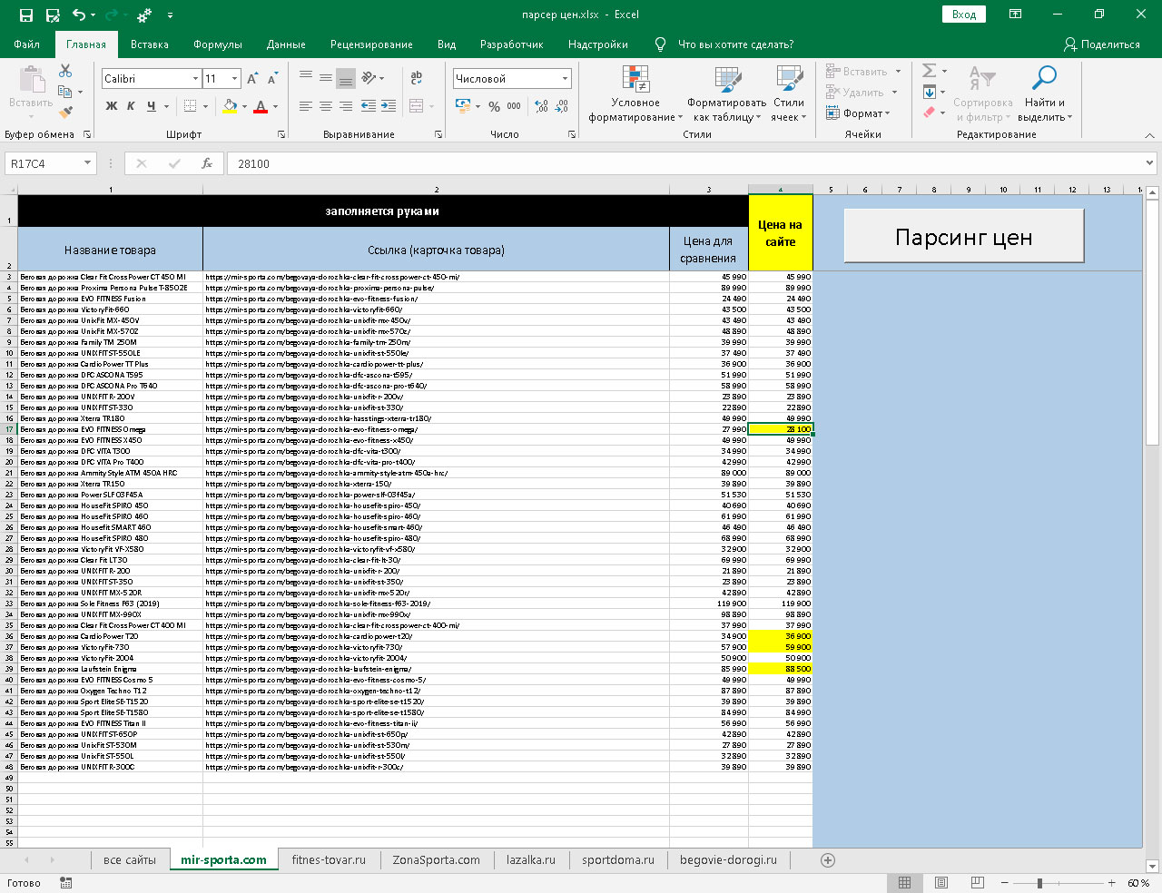This screenshot has width=1162, height=893.
Task: Click the macro recording icon in status bar
Action: tap(66, 883)
